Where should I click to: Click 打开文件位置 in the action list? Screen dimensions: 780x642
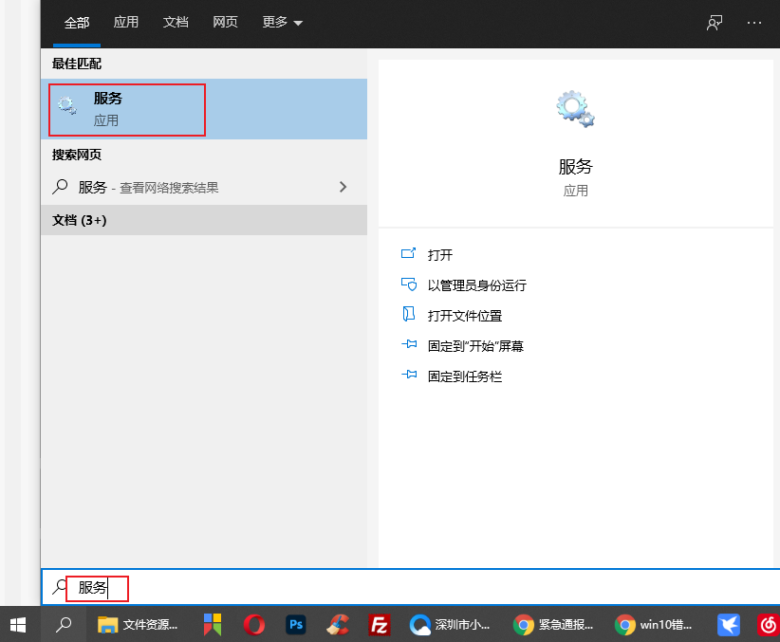click(464, 316)
